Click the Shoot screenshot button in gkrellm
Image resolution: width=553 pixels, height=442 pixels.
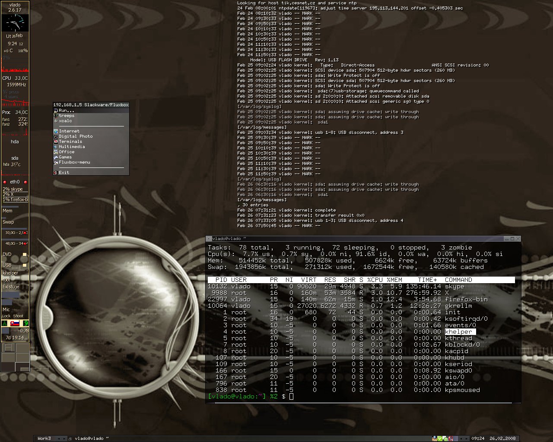point(18,316)
